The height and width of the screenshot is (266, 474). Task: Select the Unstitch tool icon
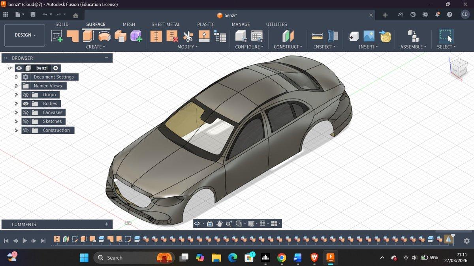(x=172, y=36)
